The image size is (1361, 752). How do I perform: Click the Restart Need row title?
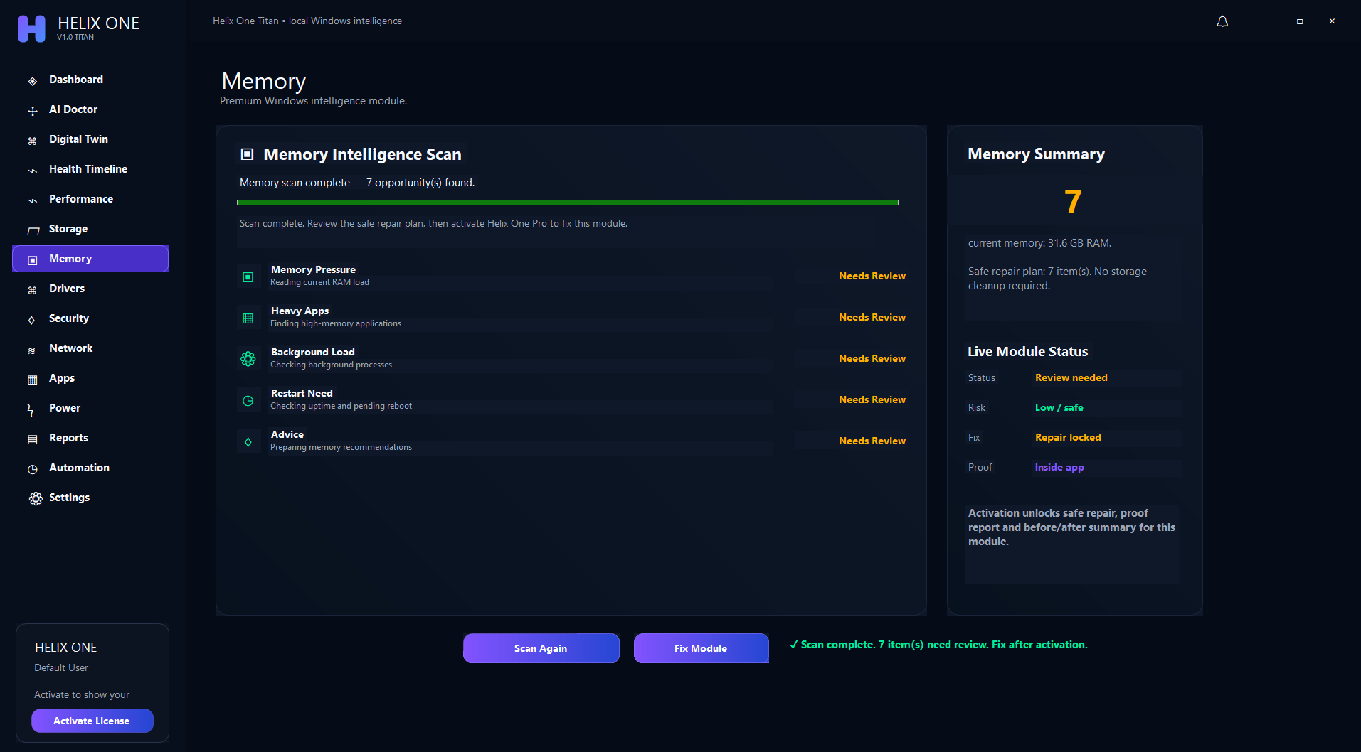(302, 393)
